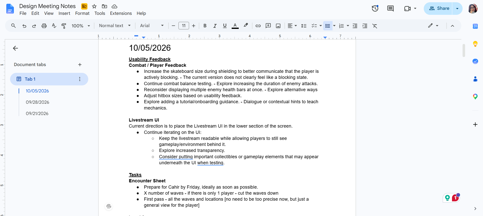Star the Design Meeting Notes document
The height and width of the screenshot is (216, 483).
[94, 6]
